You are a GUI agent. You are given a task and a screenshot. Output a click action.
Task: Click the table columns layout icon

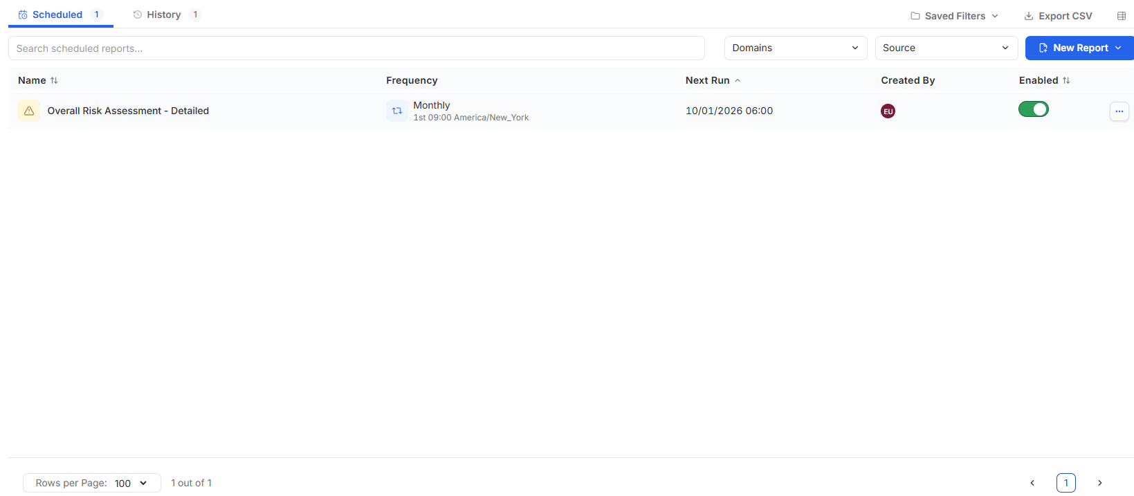[x=1122, y=16]
